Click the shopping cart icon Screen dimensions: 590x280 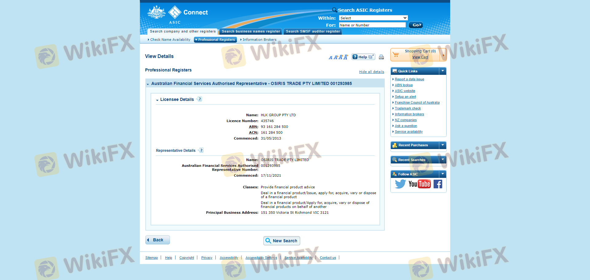point(396,55)
